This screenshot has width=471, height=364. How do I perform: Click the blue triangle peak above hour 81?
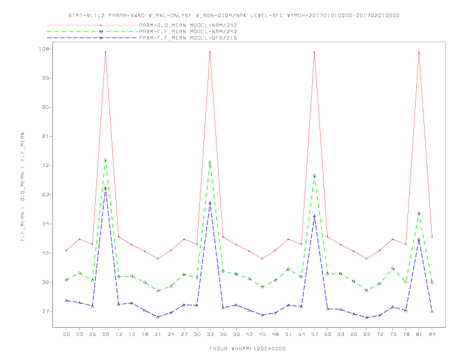[x=419, y=240]
